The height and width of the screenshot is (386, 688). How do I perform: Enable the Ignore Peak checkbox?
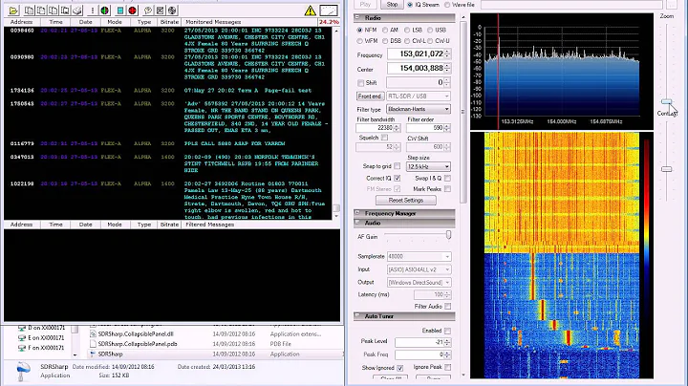click(x=447, y=367)
